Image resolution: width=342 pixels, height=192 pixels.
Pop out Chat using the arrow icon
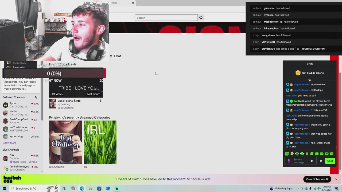click(x=111, y=56)
